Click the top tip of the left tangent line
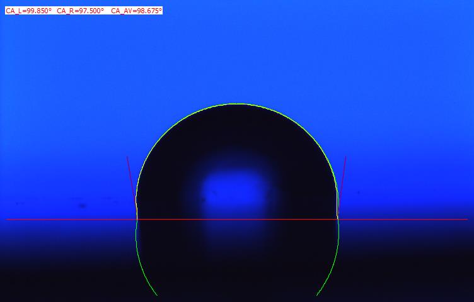 pos(127,157)
